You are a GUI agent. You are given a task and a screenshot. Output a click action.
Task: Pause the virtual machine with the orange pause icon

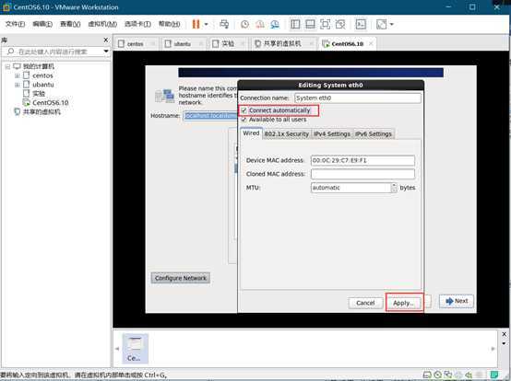[196, 24]
